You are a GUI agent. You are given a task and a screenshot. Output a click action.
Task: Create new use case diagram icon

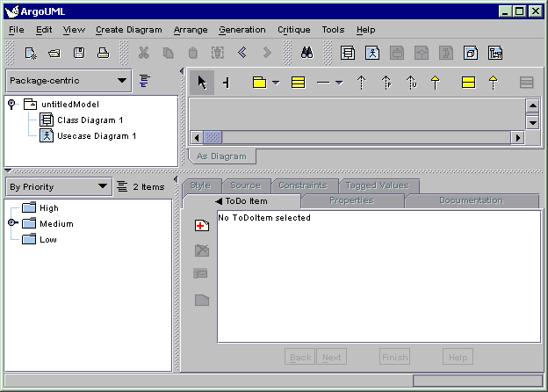[x=372, y=53]
